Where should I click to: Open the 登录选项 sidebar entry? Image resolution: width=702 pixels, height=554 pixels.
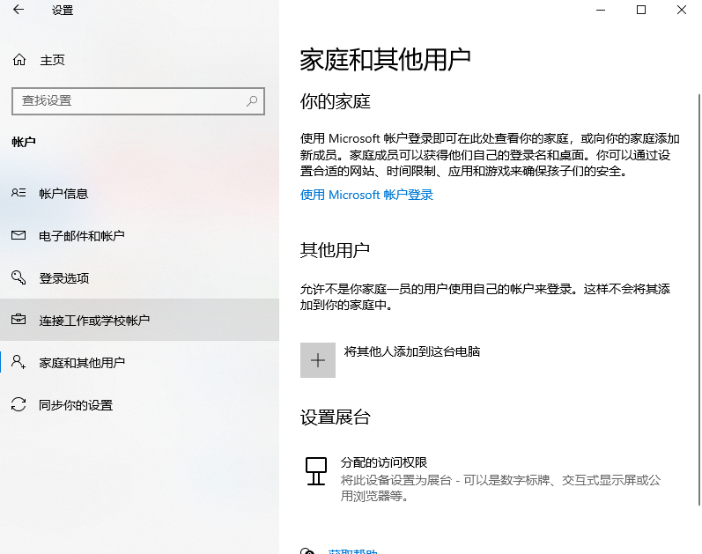pyautogui.click(x=64, y=278)
